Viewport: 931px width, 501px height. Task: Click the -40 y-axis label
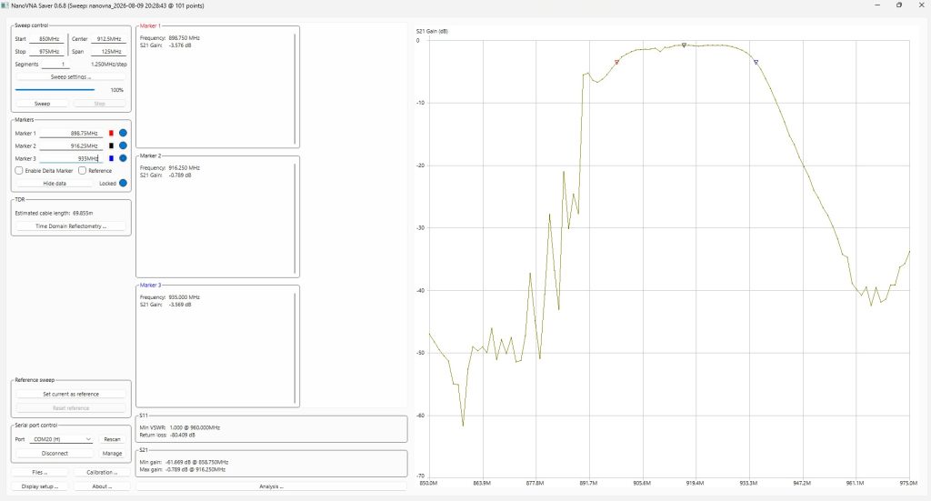pos(420,290)
